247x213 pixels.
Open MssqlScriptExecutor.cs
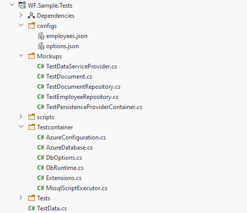click(x=77, y=188)
